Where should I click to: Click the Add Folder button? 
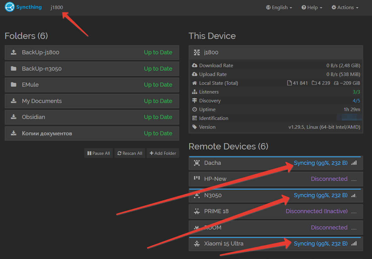[x=163, y=153]
